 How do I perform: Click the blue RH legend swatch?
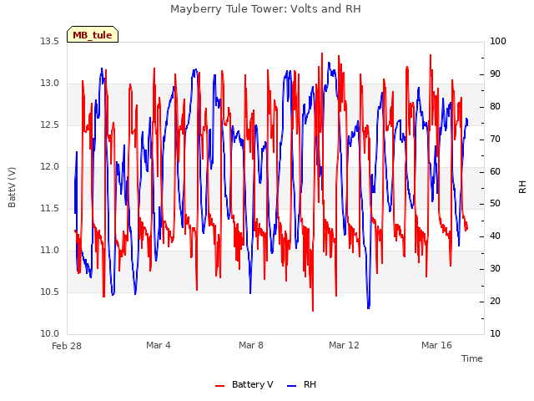coord(292,386)
